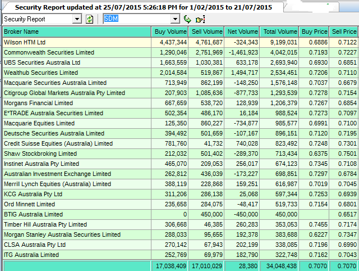The width and height of the screenshot is (359, 271).
Task: Select Morgans Financial Limited row
Action: coord(181,103)
